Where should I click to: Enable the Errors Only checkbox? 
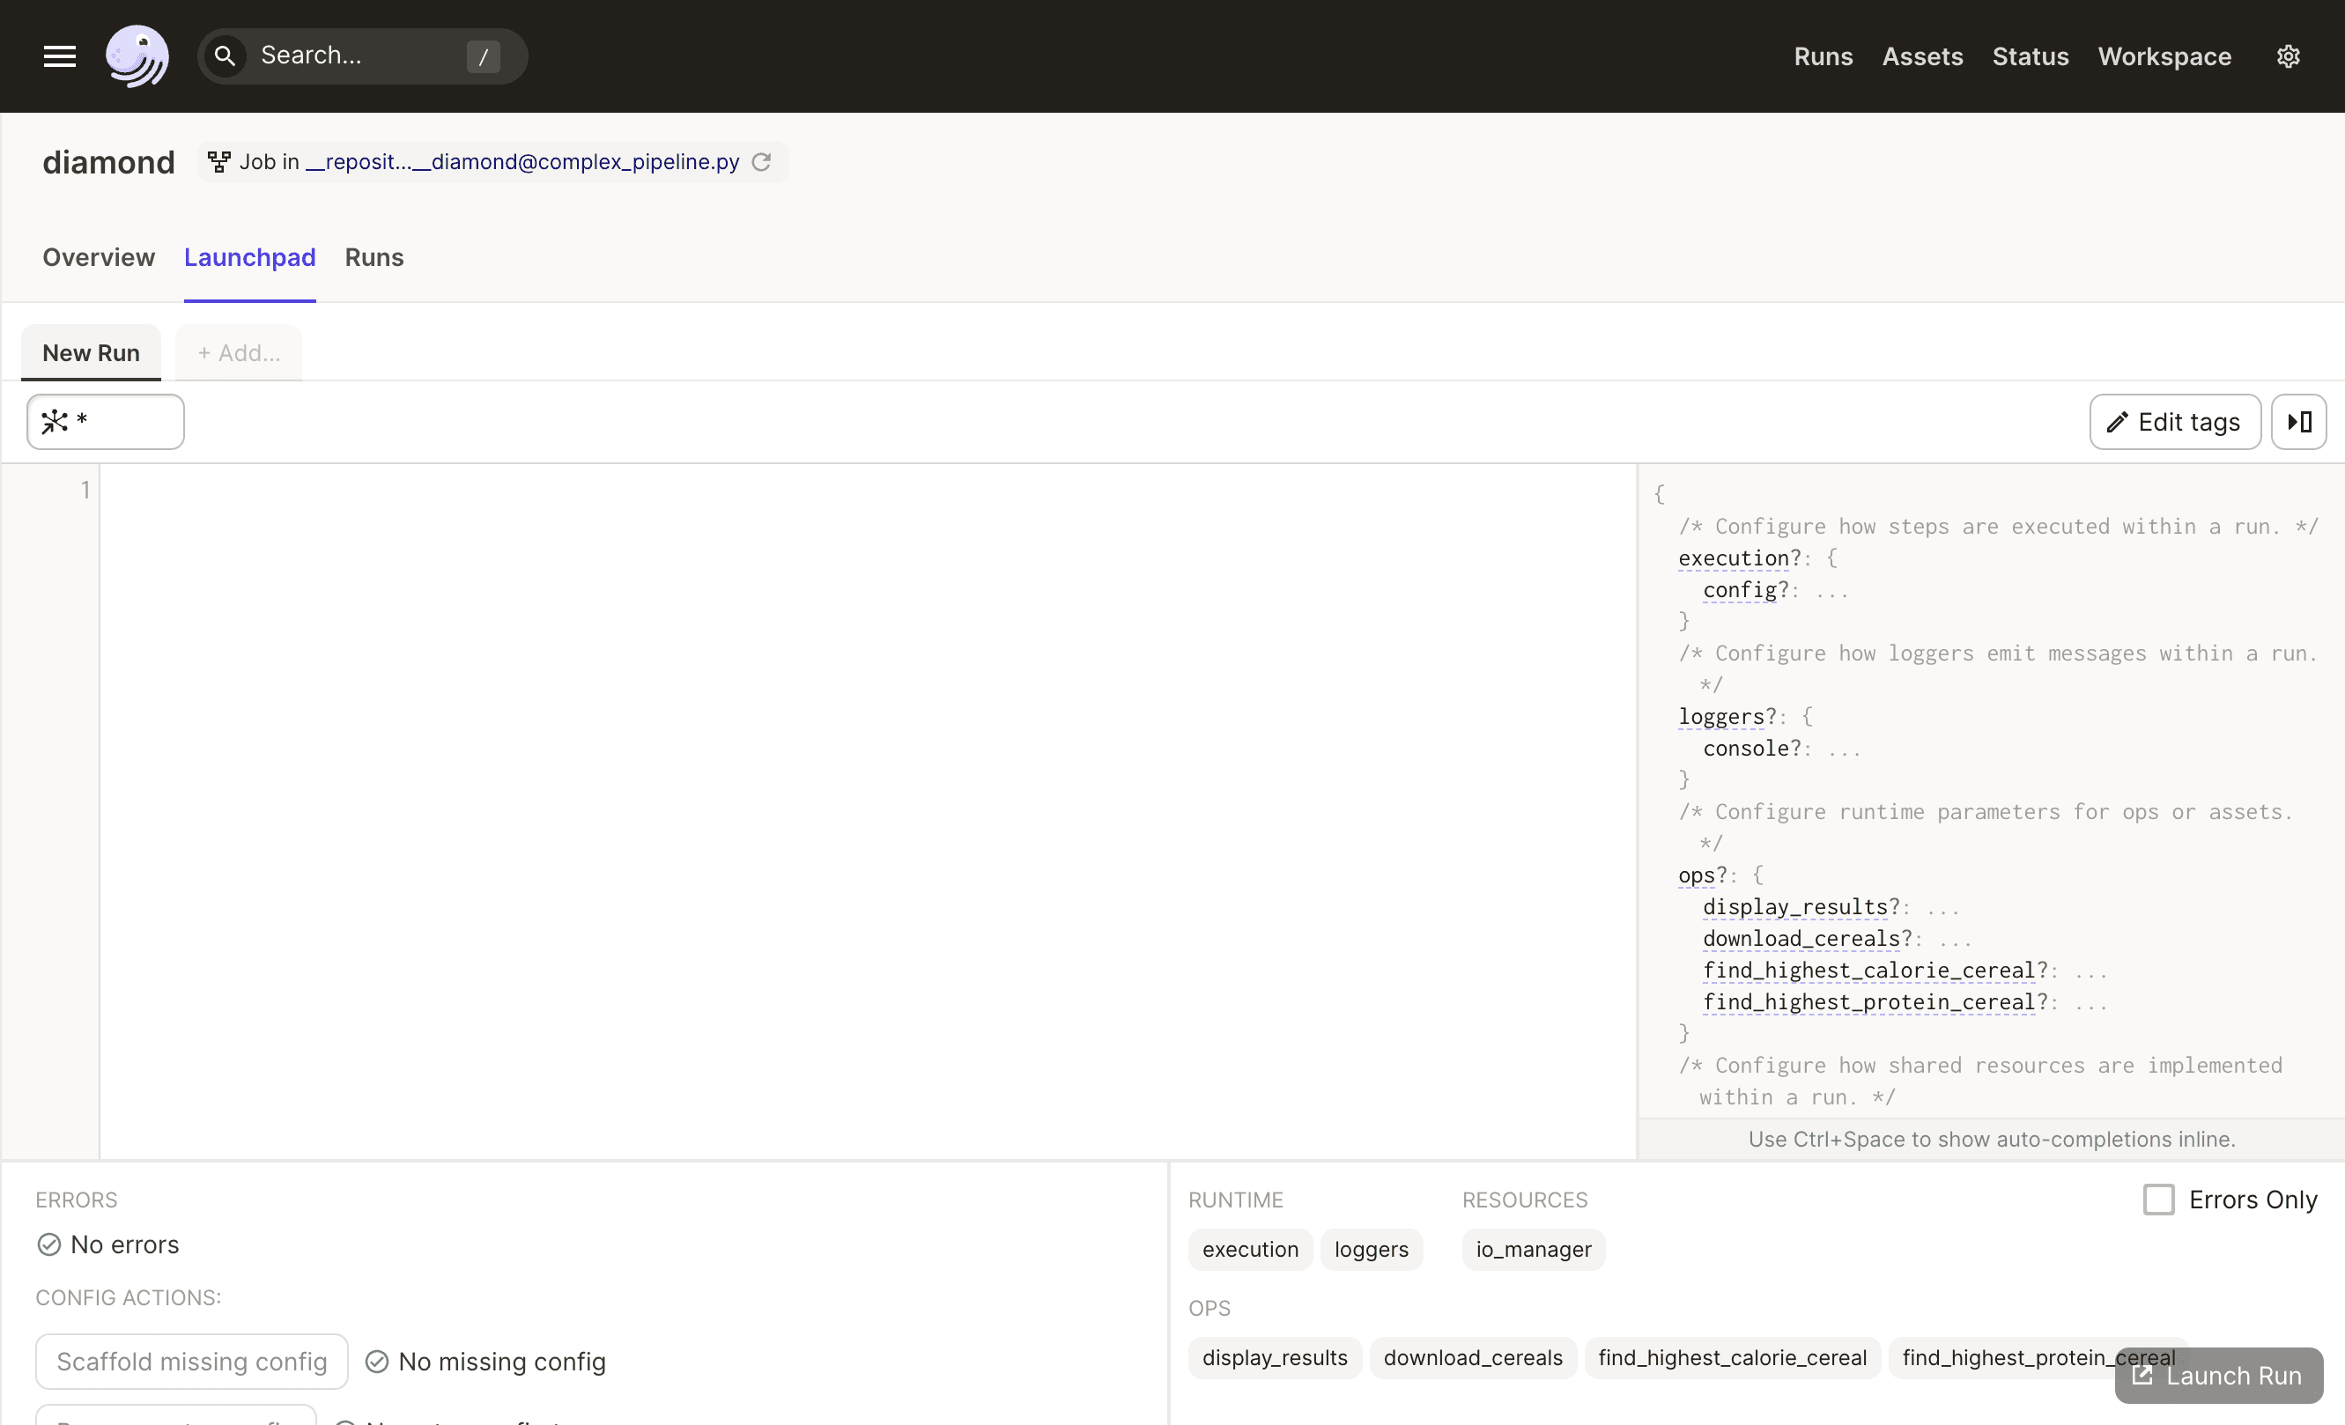point(2158,1200)
